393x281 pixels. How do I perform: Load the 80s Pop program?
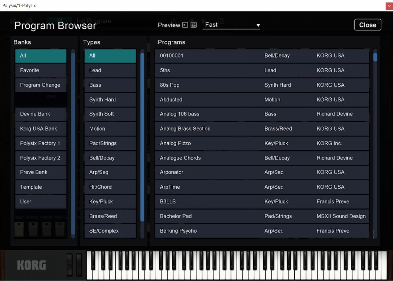(x=262, y=85)
